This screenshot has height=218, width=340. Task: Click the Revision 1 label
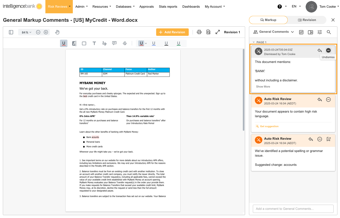point(232,32)
